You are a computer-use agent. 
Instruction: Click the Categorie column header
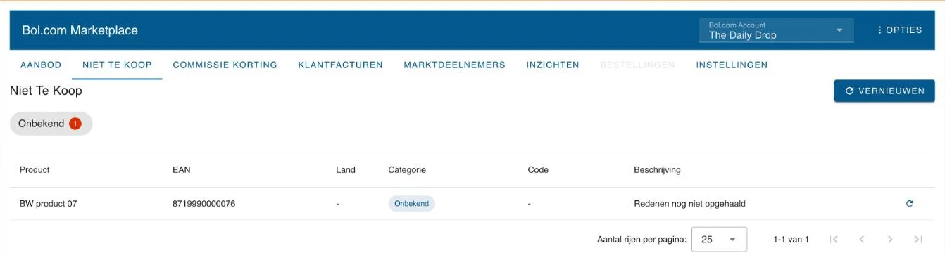pyautogui.click(x=407, y=169)
